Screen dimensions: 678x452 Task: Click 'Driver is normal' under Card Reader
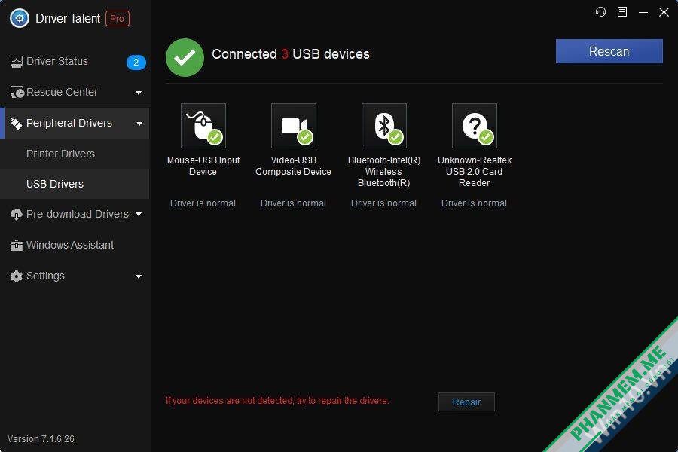coord(474,203)
